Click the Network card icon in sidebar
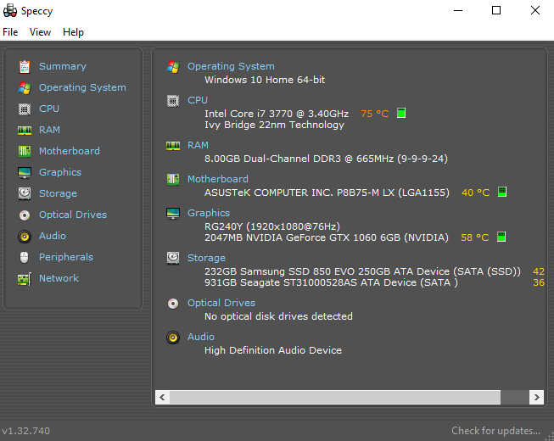This screenshot has width=554, height=441. [x=25, y=279]
